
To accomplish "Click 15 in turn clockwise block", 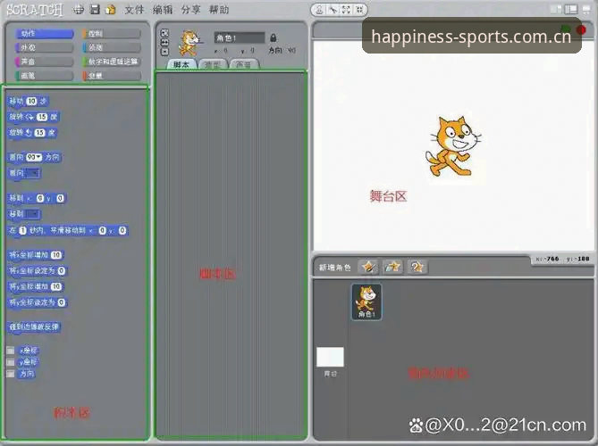I will 42,117.
